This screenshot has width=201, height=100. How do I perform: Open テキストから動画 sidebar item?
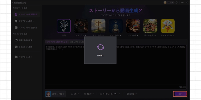click(26, 47)
